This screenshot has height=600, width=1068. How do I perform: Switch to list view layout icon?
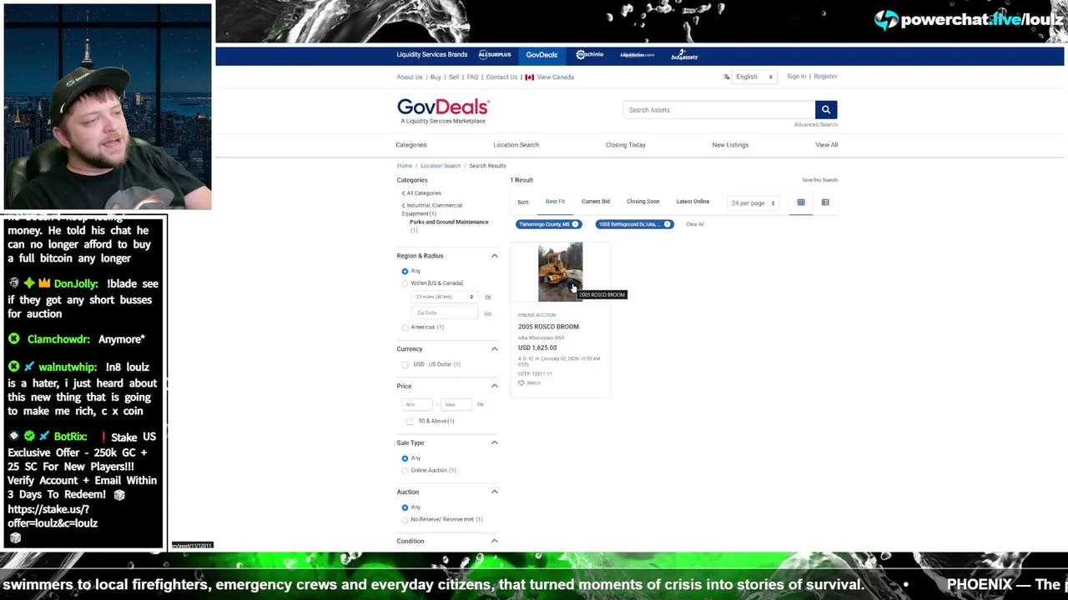coord(825,202)
